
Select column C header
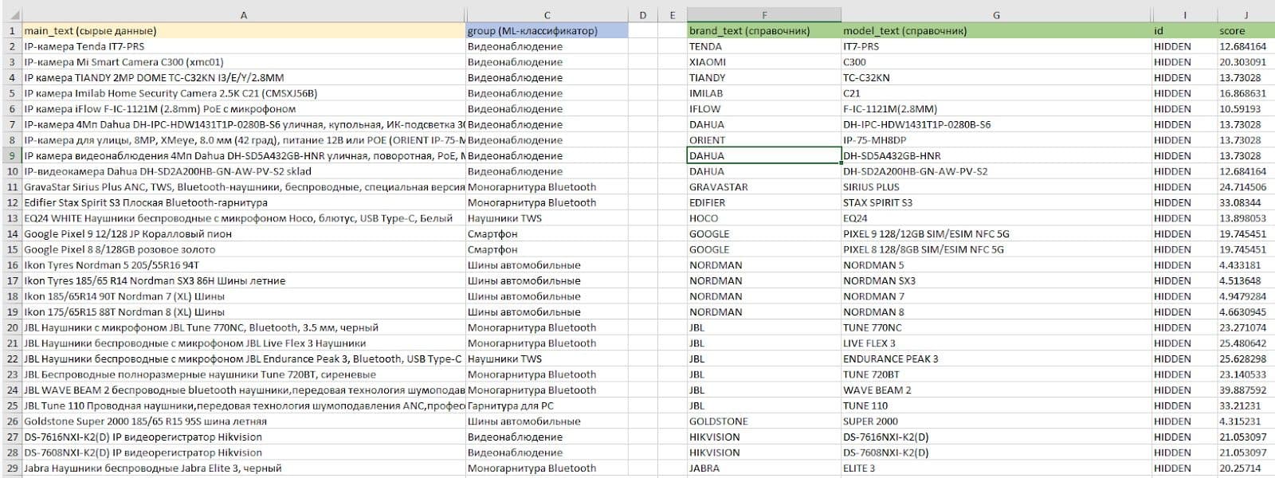[547, 15]
